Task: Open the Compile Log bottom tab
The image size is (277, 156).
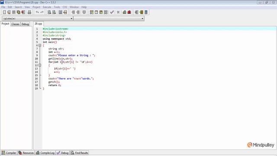Action: pos(45,153)
